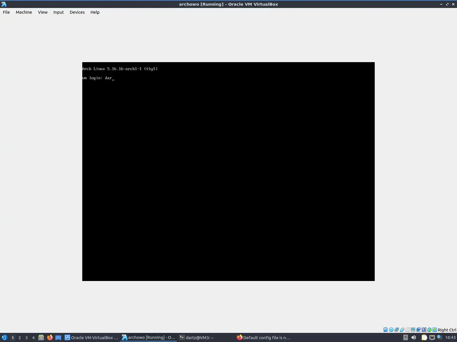Close the archowo VirtualBox window
This screenshot has width=457, height=342.
click(453, 4)
